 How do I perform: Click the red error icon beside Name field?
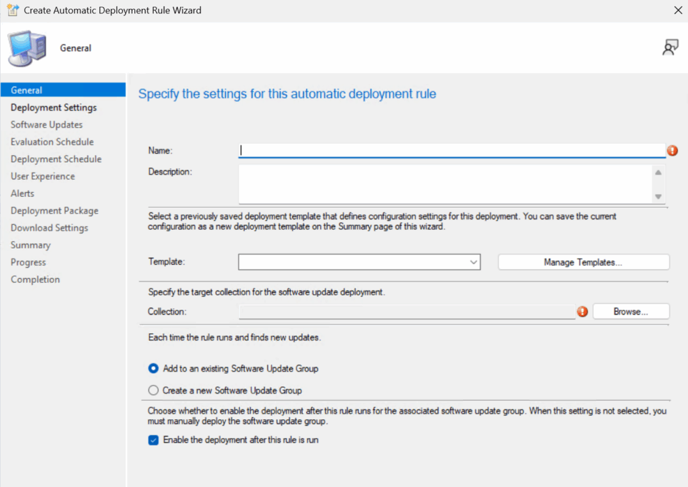click(x=673, y=151)
